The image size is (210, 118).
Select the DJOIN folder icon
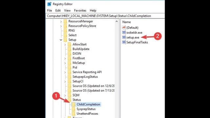click(69, 54)
